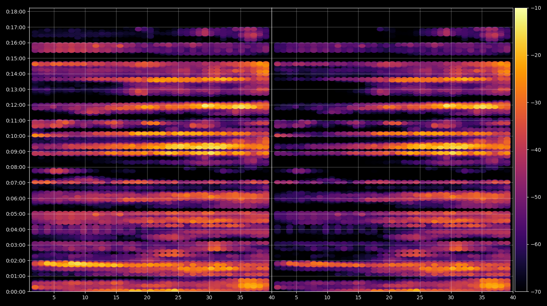Select x-axis label 20 of right heatmap
The image size is (547, 306).
pyautogui.click(x=389, y=298)
